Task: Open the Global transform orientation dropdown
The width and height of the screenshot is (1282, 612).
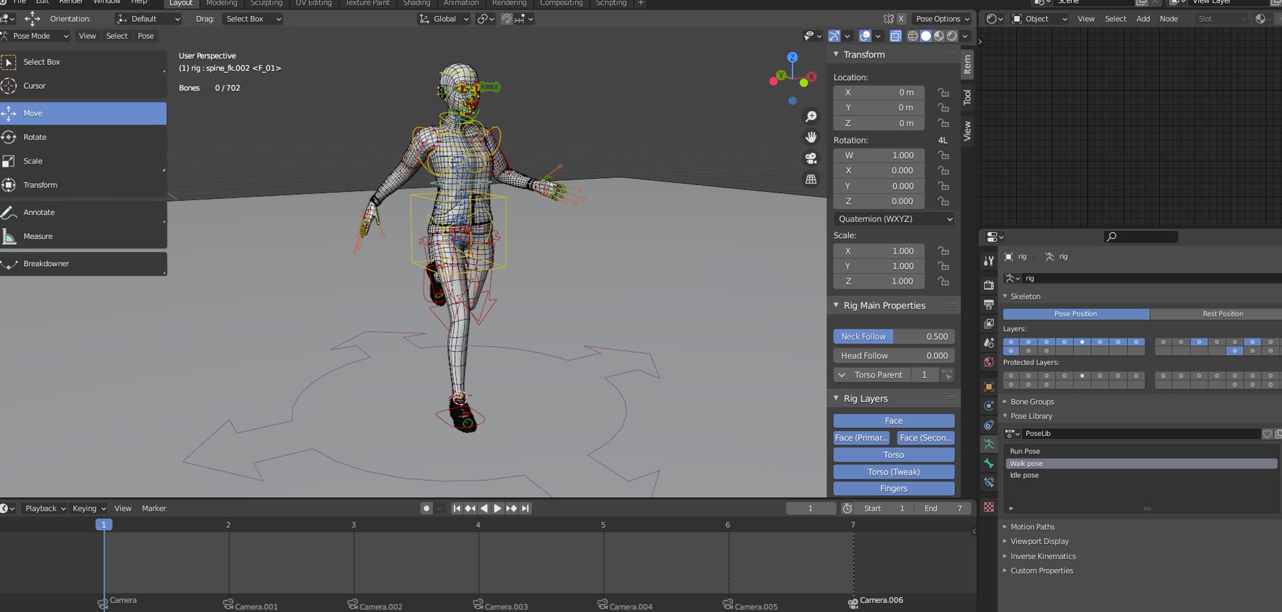Action: pyautogui.click(x=444, y=19)
